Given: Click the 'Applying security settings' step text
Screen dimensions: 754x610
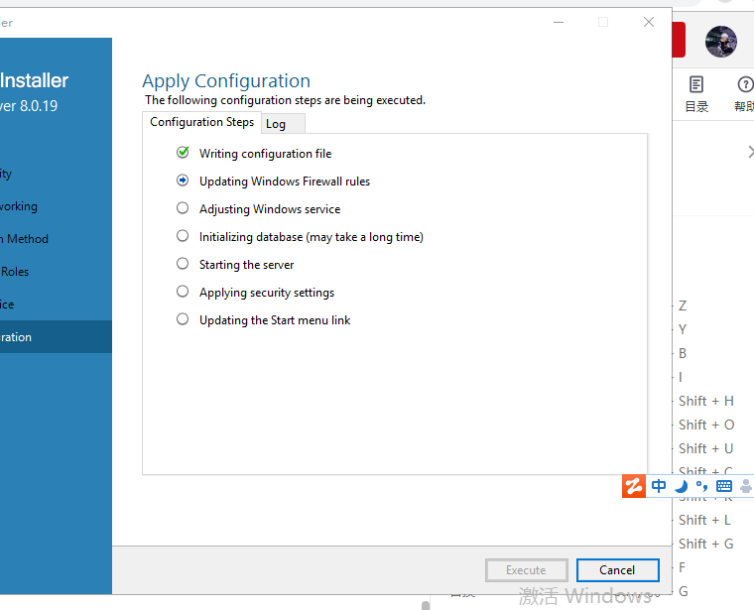Looking at the screenshot, I should [x=267, y=293].
